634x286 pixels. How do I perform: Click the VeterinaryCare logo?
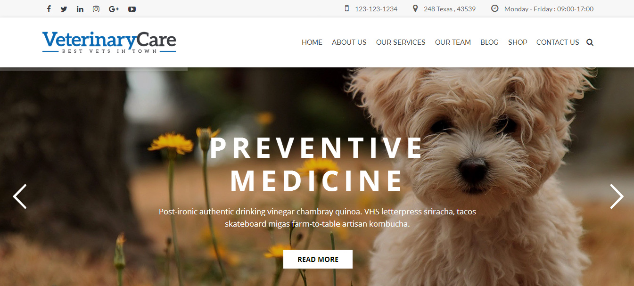pos(109,42)
